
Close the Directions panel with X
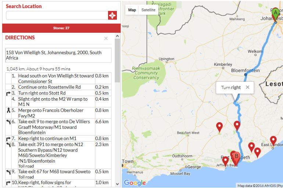[106, 38]
